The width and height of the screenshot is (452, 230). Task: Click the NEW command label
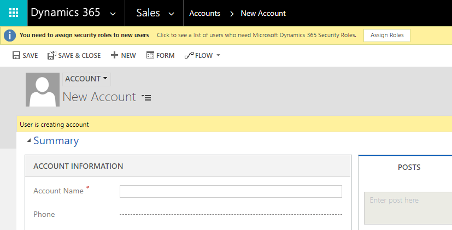click(128, 56)
